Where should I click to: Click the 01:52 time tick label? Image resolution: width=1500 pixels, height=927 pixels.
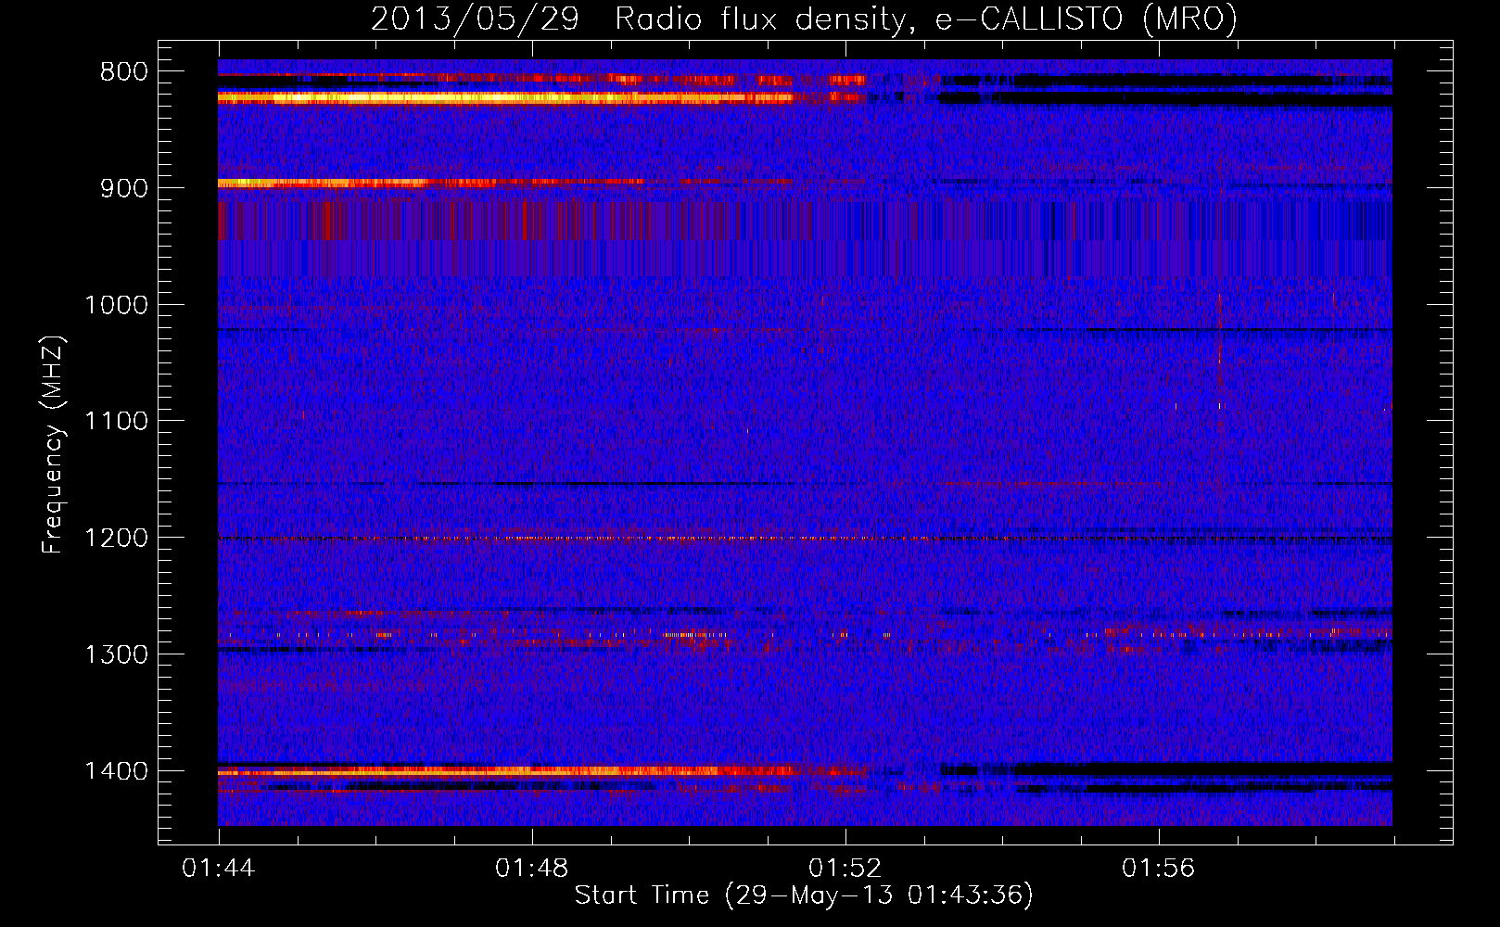click(845, 869)
